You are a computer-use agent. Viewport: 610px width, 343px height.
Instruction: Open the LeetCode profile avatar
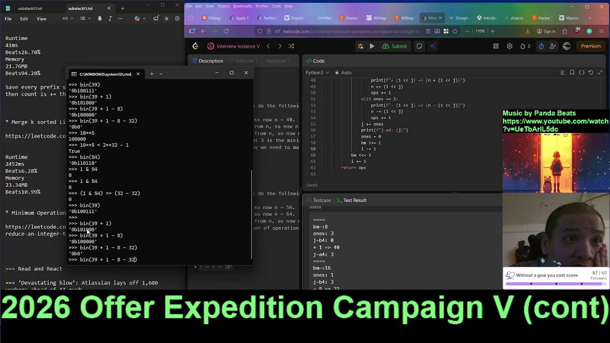tap(567, 46)
